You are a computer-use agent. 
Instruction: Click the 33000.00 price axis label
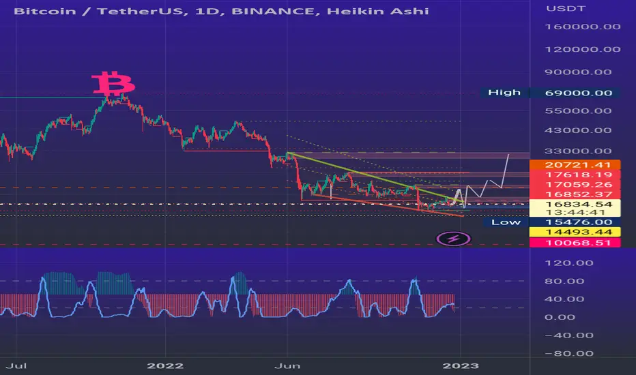[x=578, y=151]
